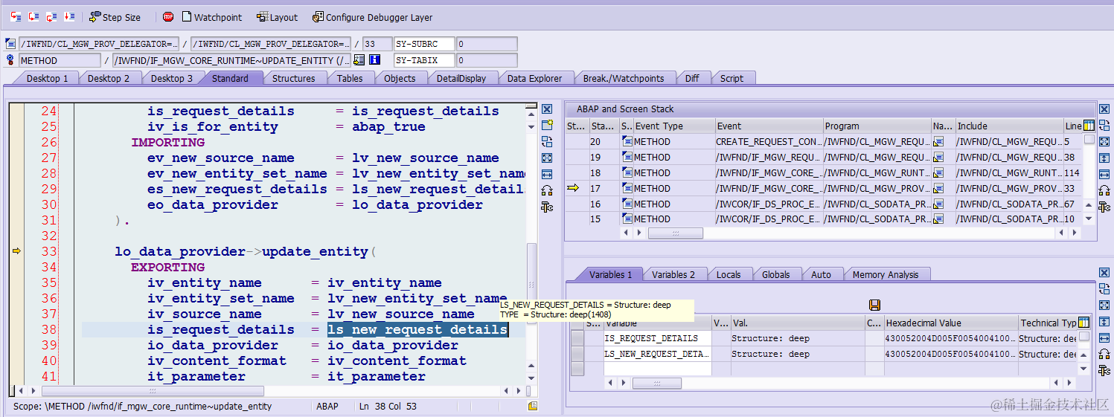Image resolution: width=1114 pixels, height=417 pixels.
Task: Click the Continue execution icon
Action: [x=70, y=16]
